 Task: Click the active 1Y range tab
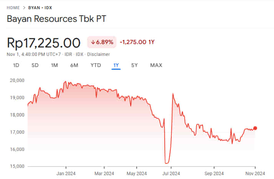click(x=116, y=65)
